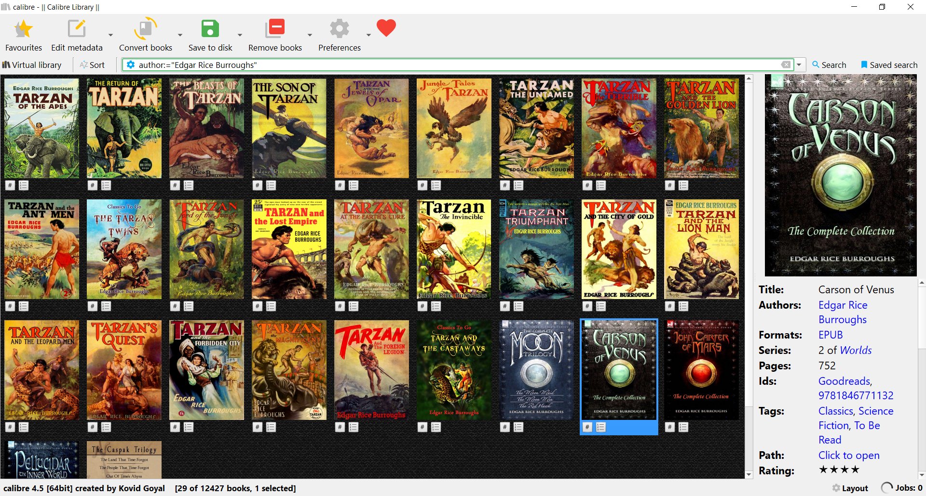Click in the search field showing author query
Viewport: 926px width, 496px height.
458,65
